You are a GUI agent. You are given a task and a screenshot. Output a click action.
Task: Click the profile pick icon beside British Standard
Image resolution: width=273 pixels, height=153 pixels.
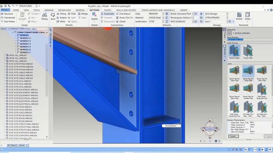tap(196, 14)
